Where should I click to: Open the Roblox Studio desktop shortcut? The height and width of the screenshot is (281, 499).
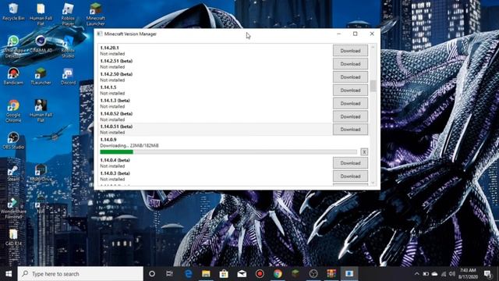[68, 47]
